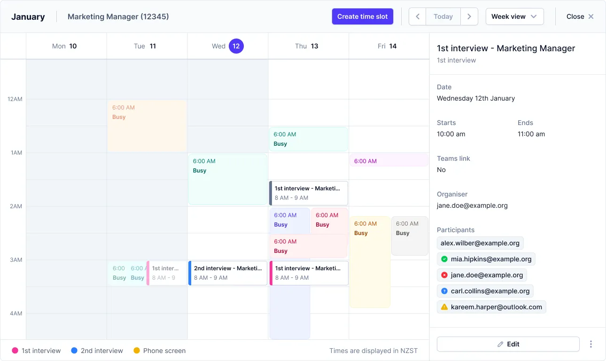Open the three-dot more options menu
This screenshot has height=361, width=606.
click(590, 344)
